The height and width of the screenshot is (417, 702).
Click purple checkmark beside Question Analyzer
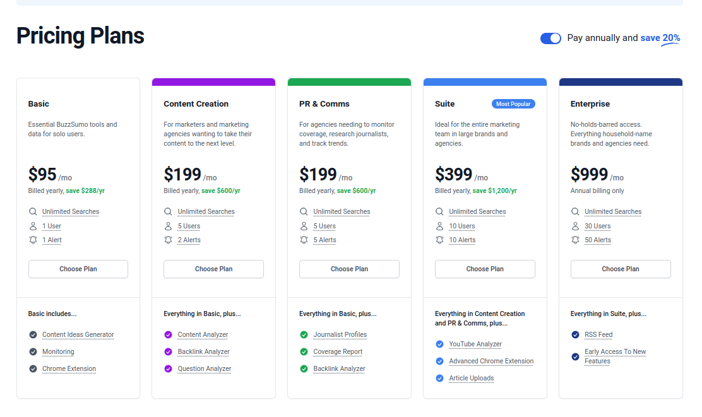169,368
